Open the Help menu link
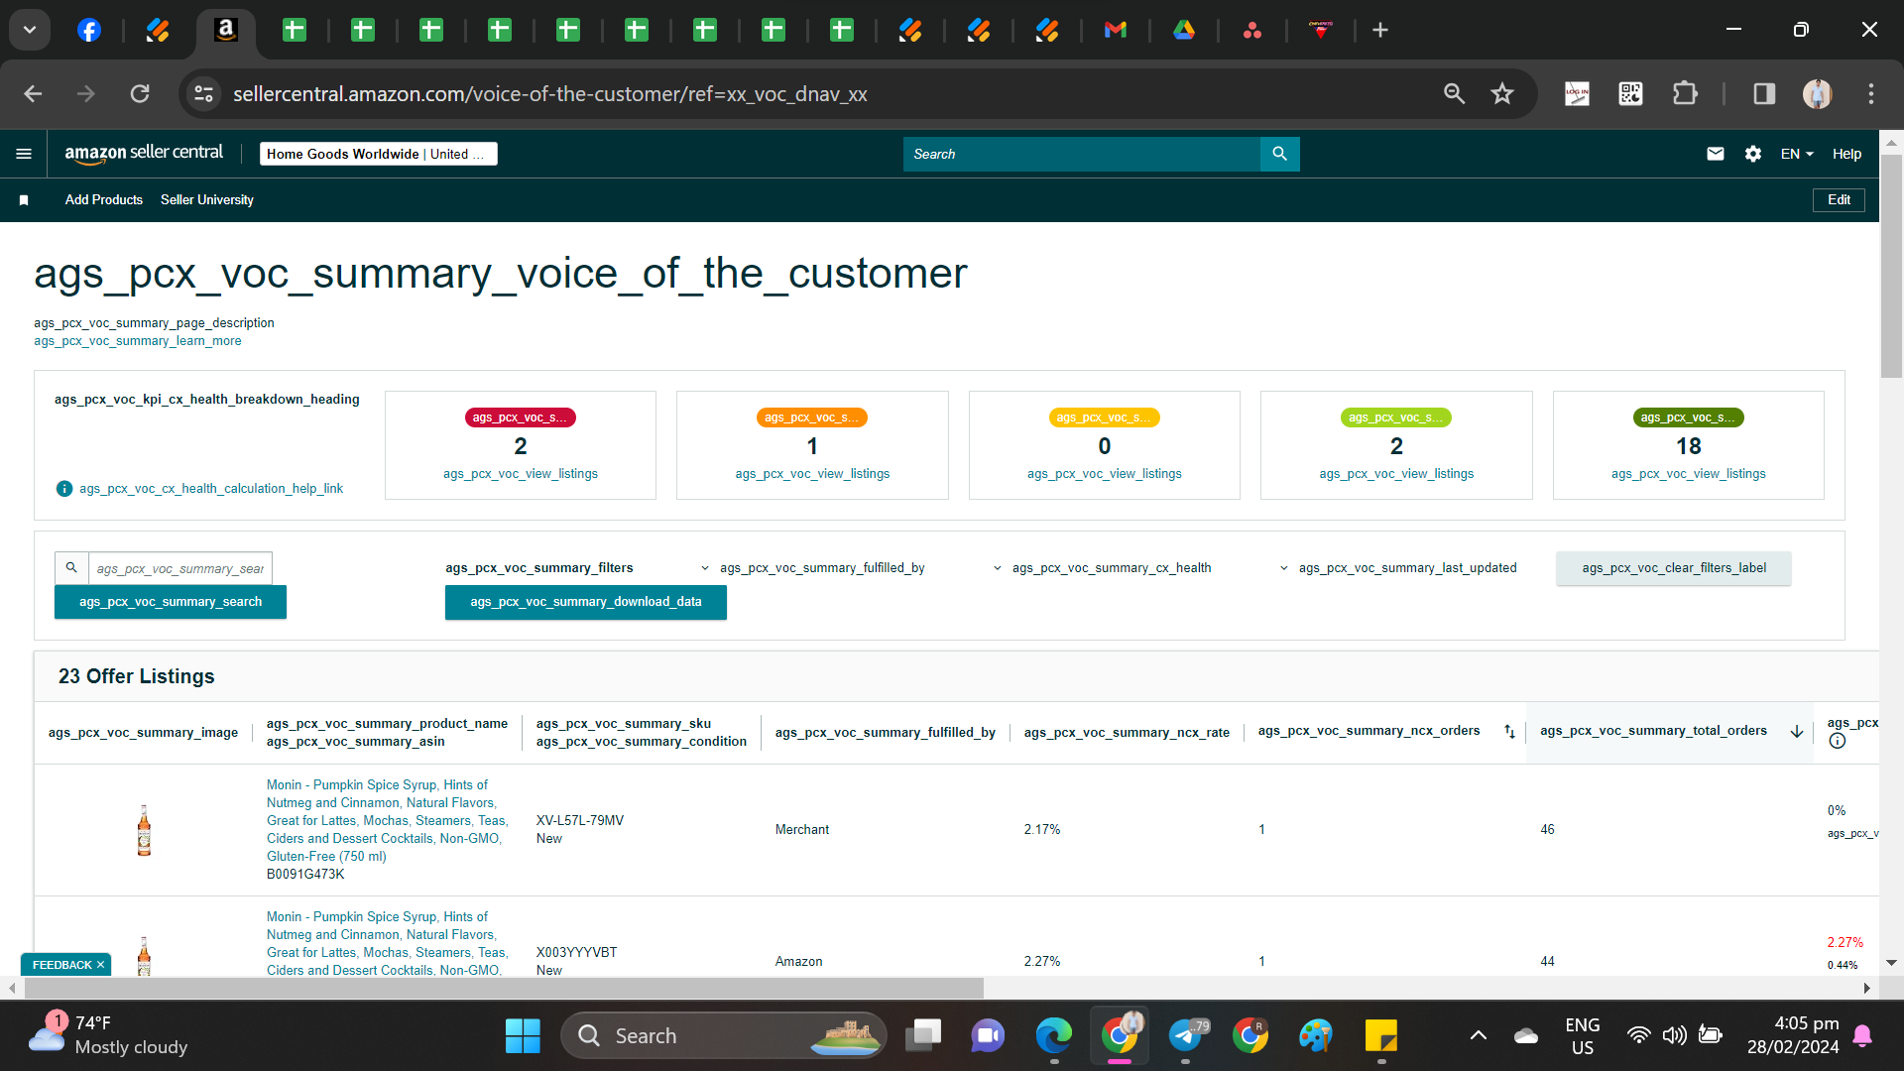Screen dimensions: 1904x1071 coord(1846,154)
